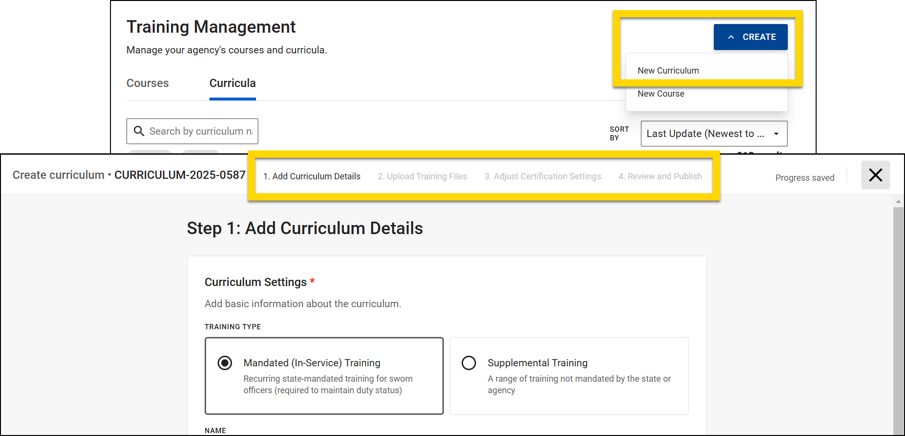Image resolution: width=905 pixels, height=436 pixels.
Task: Open step 2 Upload Training Files
Action: [422, 176]
